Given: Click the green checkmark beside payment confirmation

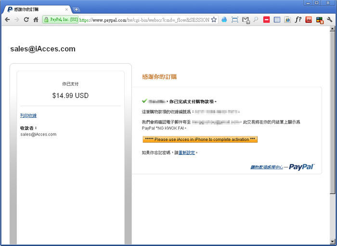Looking at the screenshot, I should pyautogui.click(x=144, y=101).
